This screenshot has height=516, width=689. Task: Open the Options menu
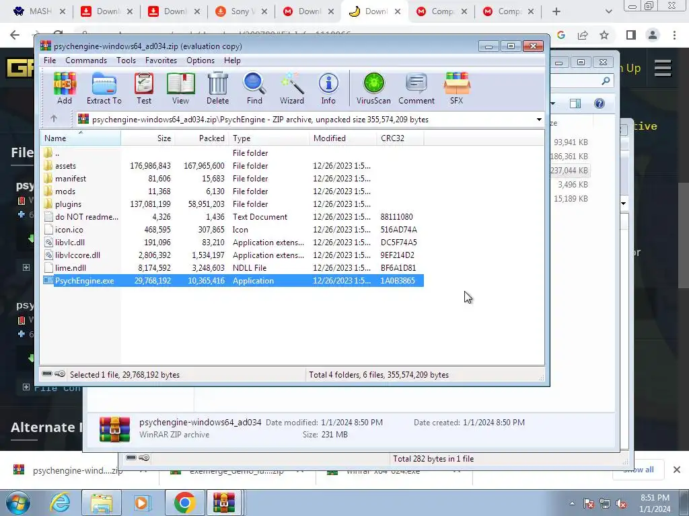pos(201,60)
